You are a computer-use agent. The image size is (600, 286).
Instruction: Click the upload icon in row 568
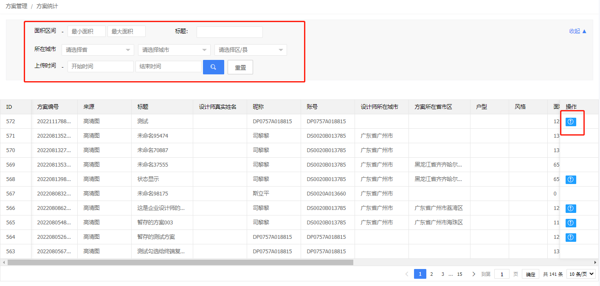click(571, 179)
